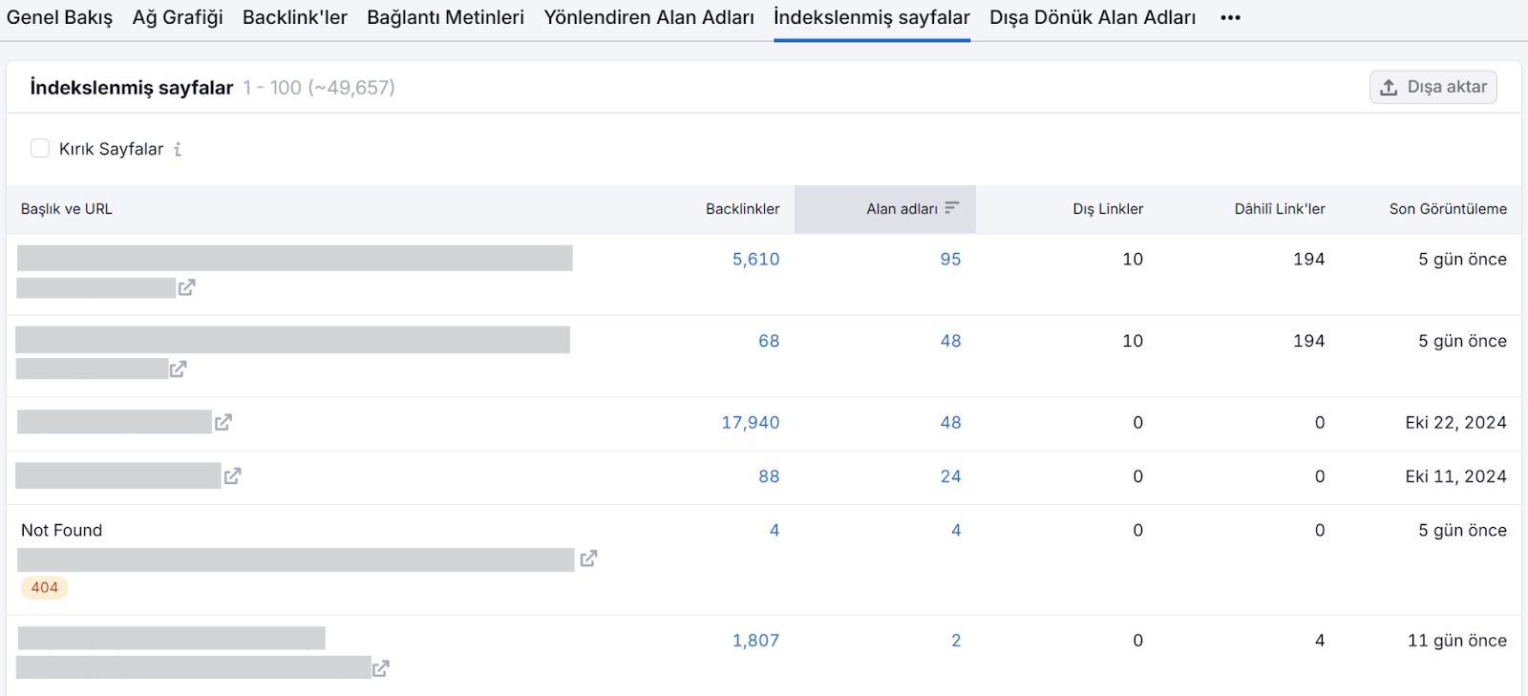Click the Başlık ve URL column header
Viewport: 1528px width, 696px height.
point(67,209)
